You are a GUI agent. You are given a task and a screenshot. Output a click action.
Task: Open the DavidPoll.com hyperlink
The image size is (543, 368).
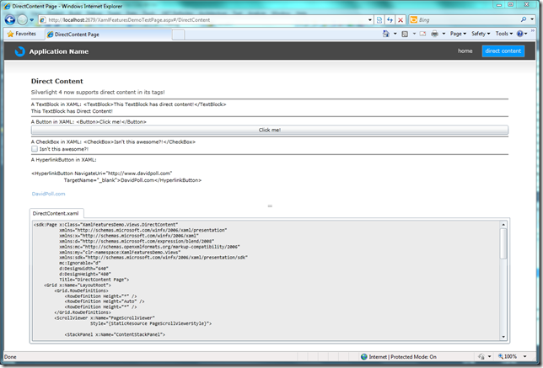(49, 194)
